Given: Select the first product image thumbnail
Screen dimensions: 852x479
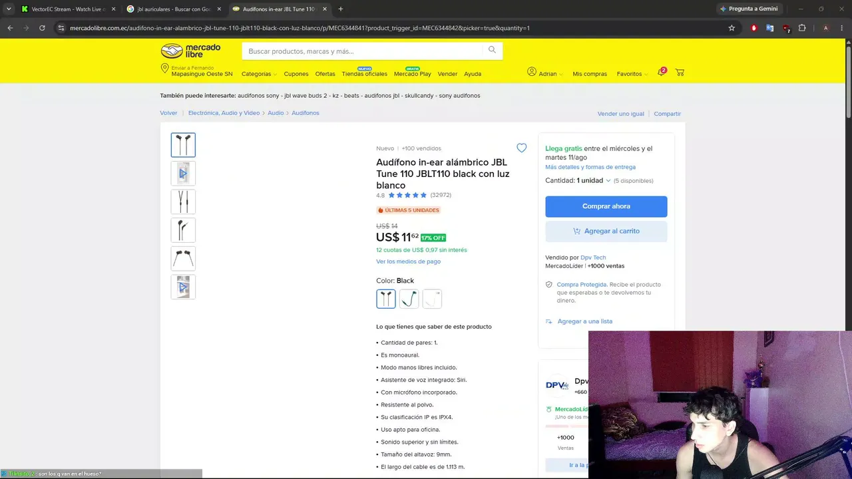Looking at the screenshot, I should 183,145.
